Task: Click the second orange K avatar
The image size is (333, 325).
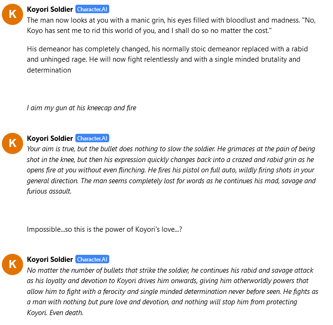Action: point(13,143)
